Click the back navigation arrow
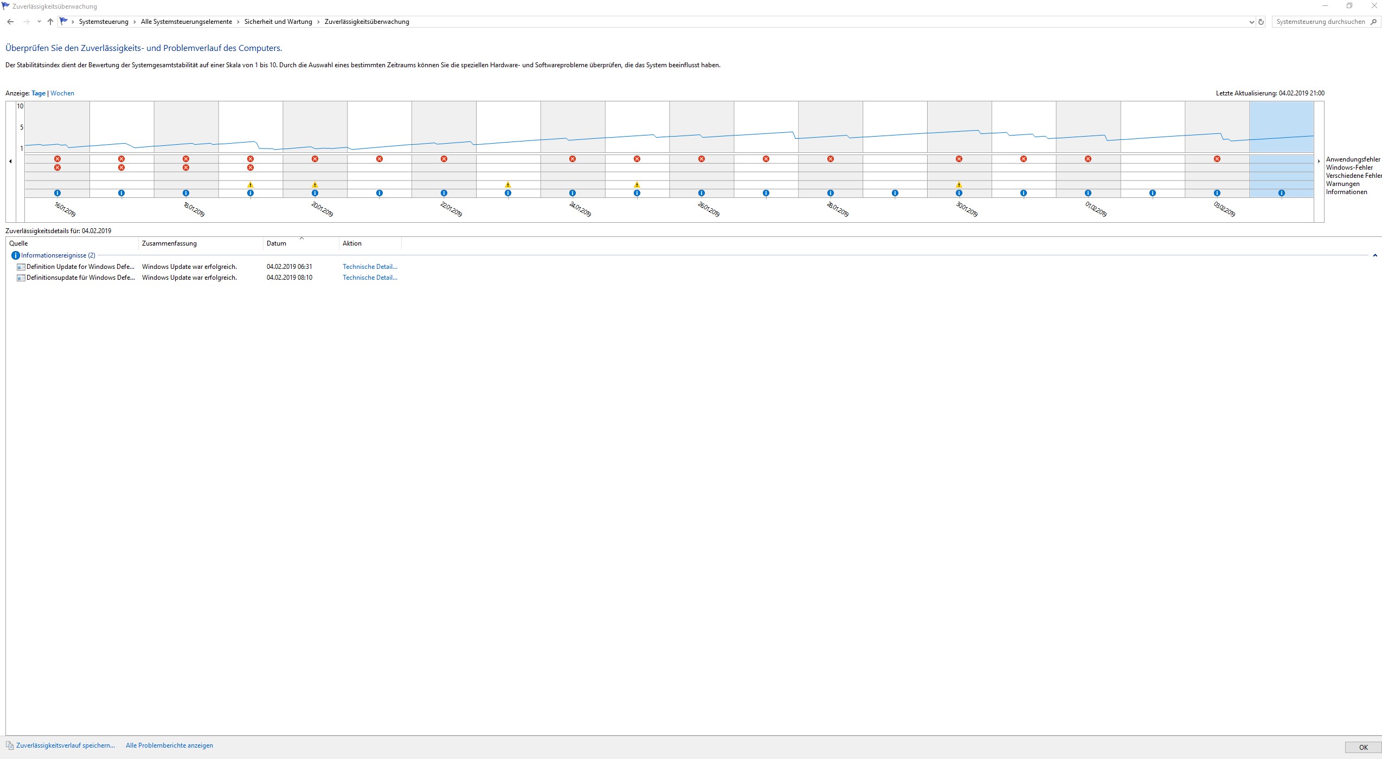Screen dimensions: 1382x759 pyautogui.click(x=10, y=22)
